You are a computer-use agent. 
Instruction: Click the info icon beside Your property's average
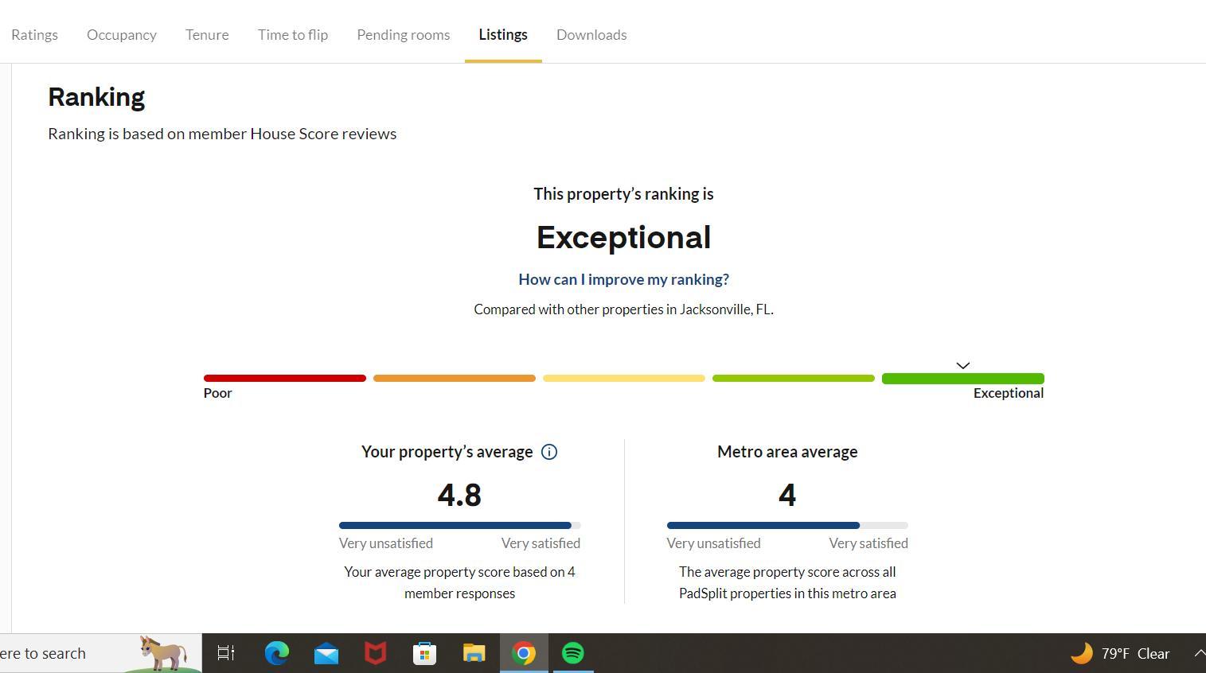pyautogui.click(x=549, y=452)
